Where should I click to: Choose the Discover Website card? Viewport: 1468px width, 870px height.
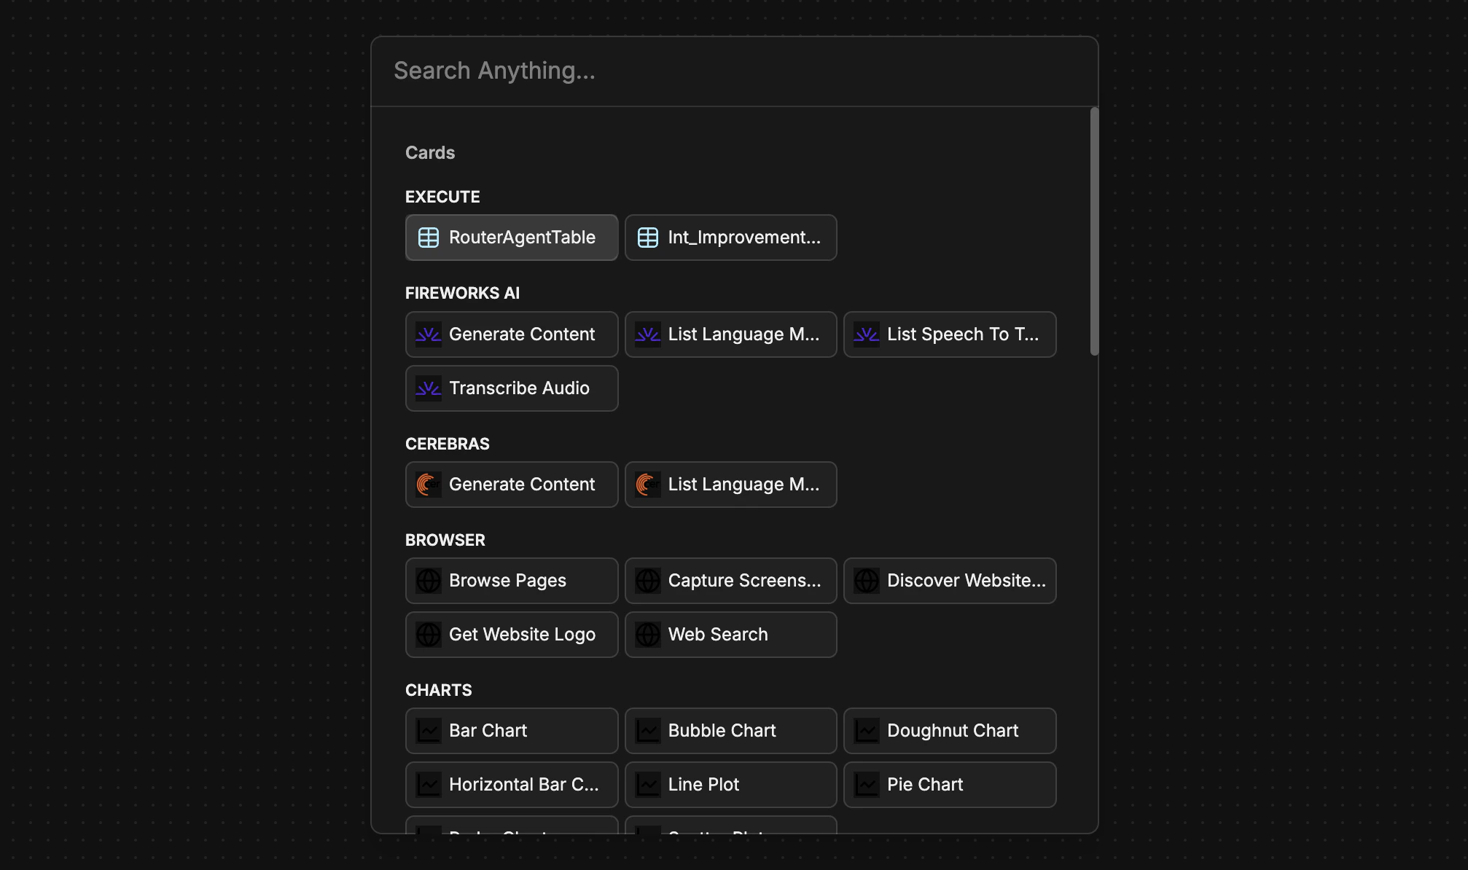pyautogui.click(x=950, y=581)
